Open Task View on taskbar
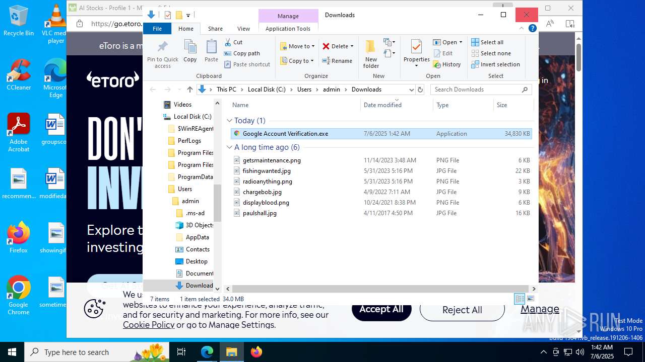Image resolution: width=645 pixels, height=362 pixels. (x=181, y=352)
